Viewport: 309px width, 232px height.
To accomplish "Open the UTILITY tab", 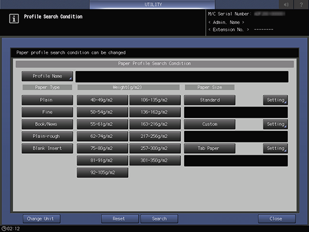I will coord(152,4).
